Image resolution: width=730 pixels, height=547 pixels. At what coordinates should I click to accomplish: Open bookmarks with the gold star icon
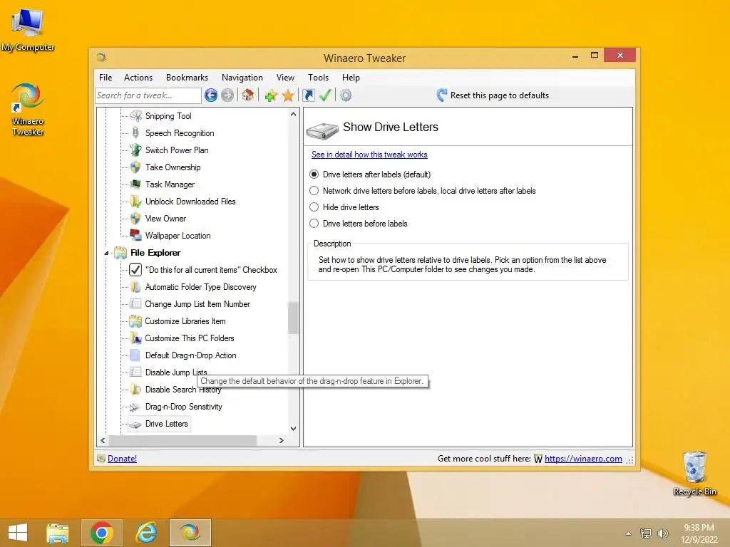click(x=288, y=96)
